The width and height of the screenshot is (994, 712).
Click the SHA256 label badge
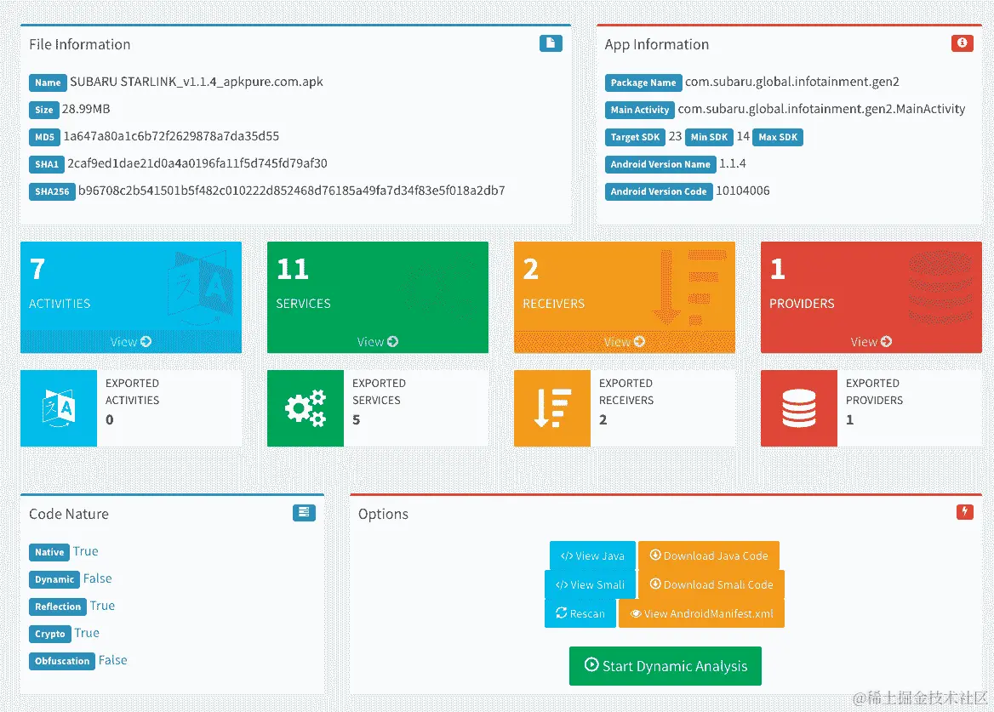click(52, 191)
